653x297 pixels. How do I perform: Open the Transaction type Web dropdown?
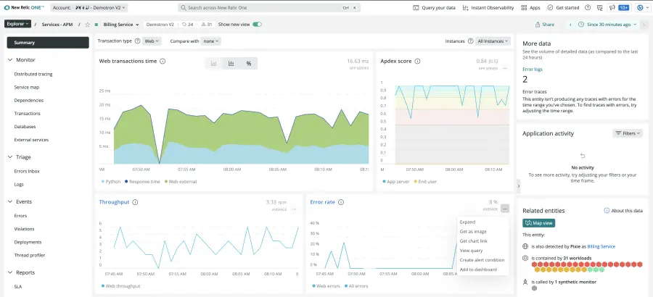(x=152, y=41)
